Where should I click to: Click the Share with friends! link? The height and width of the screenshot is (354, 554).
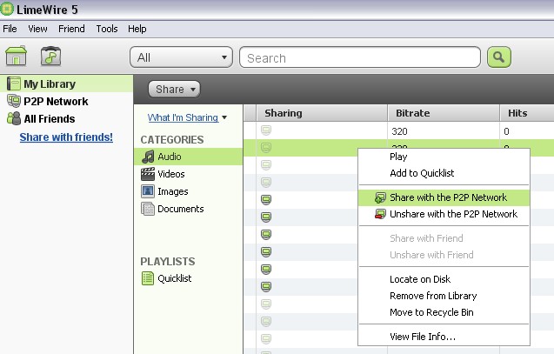click(66, 137)
